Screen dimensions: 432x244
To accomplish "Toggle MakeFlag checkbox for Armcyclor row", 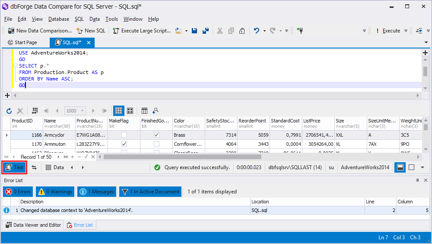I will click(124, 135).
